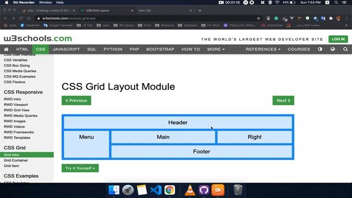352x198 pixels.
Task: Click the browser back arrow
Action: coord(5,18)
